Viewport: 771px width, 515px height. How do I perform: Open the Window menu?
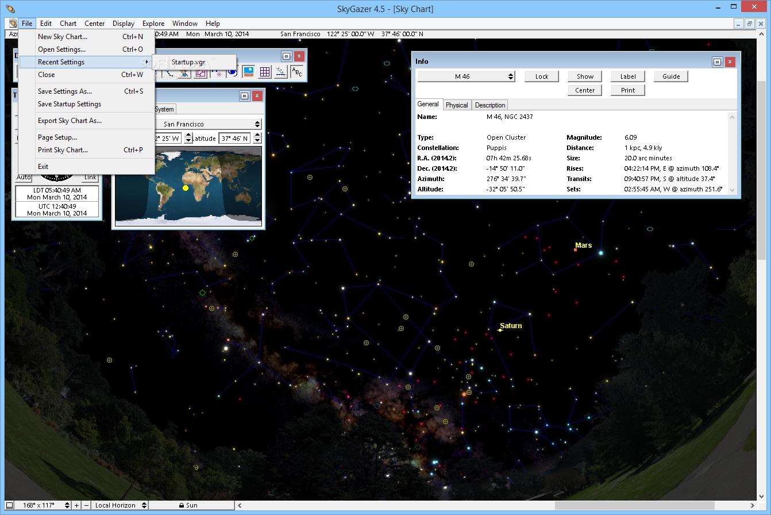(185, 24)
